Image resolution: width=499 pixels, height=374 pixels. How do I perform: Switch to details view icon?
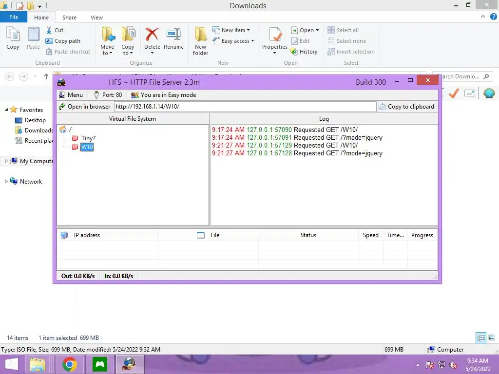(481, 337)
